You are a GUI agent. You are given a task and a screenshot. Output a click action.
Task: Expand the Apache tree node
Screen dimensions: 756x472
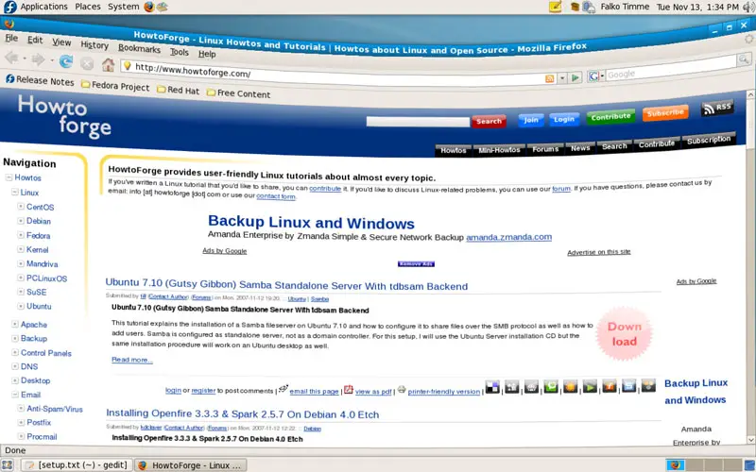[15, 324]
